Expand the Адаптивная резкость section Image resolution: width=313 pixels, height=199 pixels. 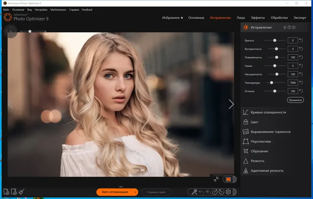pos(268,171)
